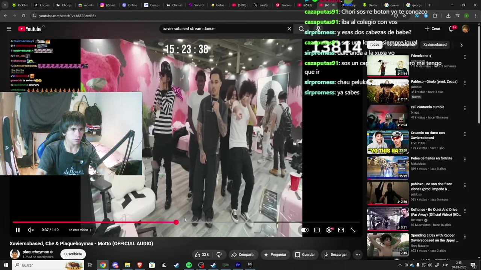Open Spotify from the taskbar
The width and height of the screenshot is (481, 270).
click(x=189, y=265)
